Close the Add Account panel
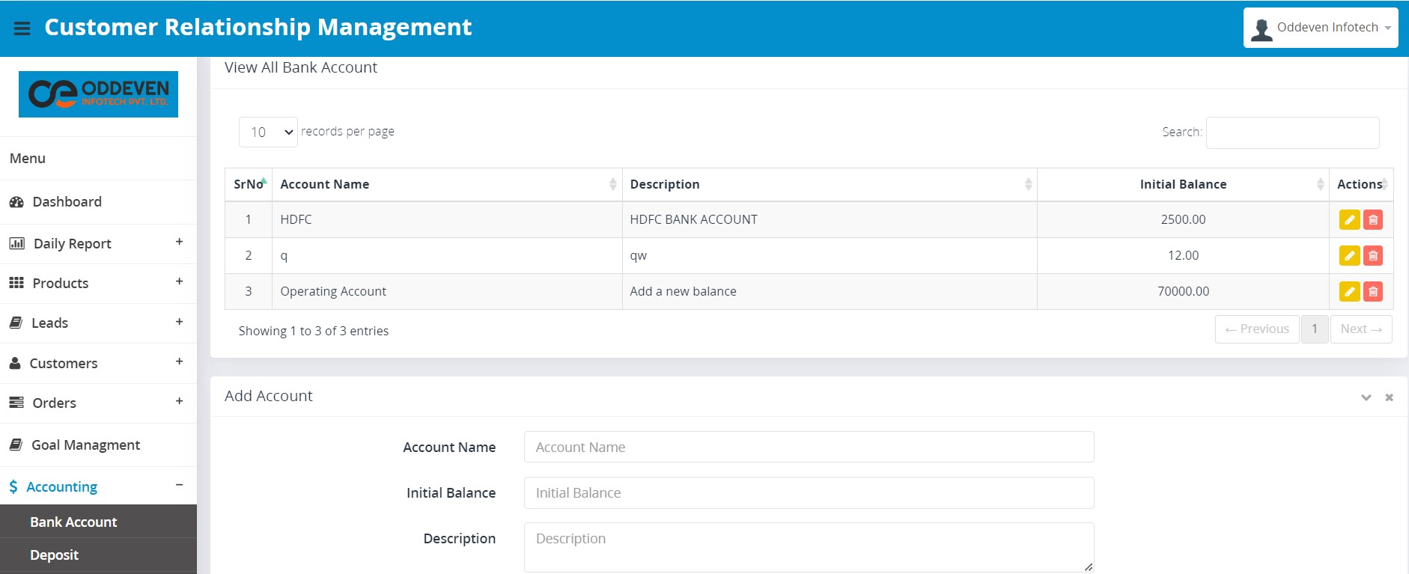 pos(1389,397)
